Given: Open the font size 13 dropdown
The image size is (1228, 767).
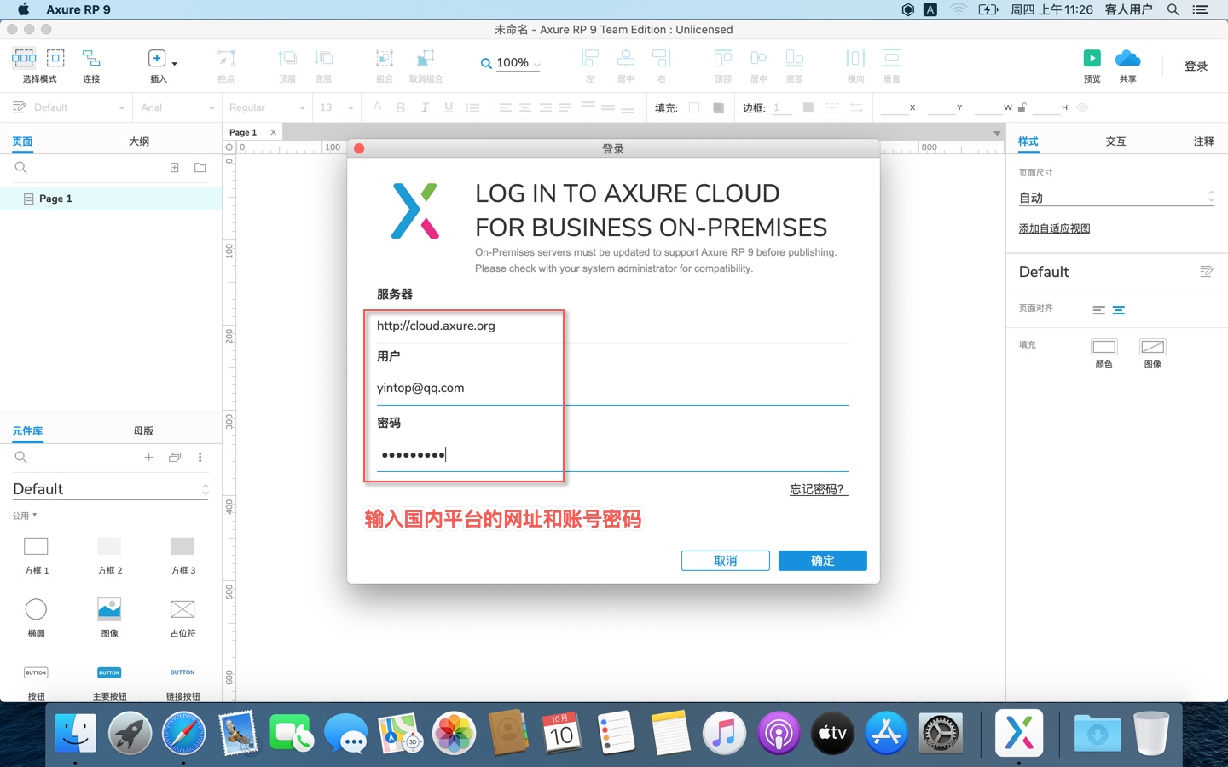Looking at the screenshot, I should (337, 107).
